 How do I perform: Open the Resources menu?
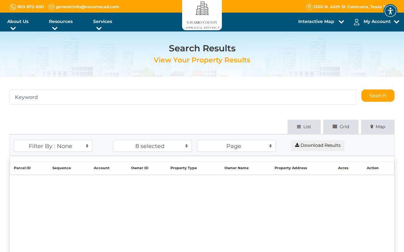tap(61, 21)
